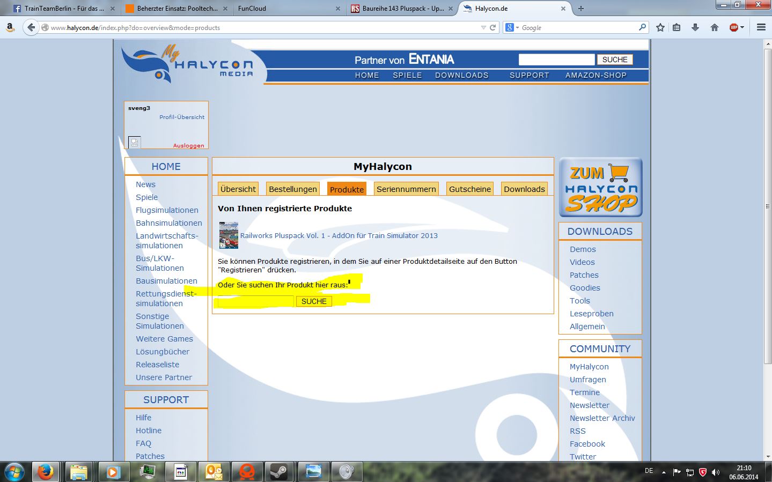Click the Firefox back arrow button

tap(31, 27)
